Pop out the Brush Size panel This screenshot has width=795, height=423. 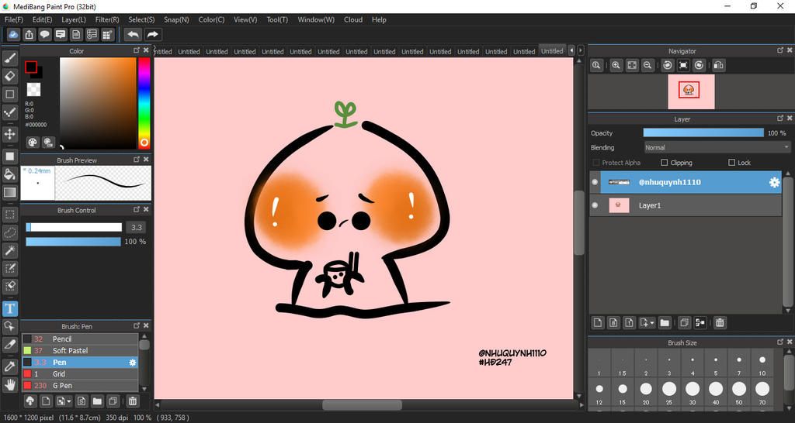pos(780,342)
